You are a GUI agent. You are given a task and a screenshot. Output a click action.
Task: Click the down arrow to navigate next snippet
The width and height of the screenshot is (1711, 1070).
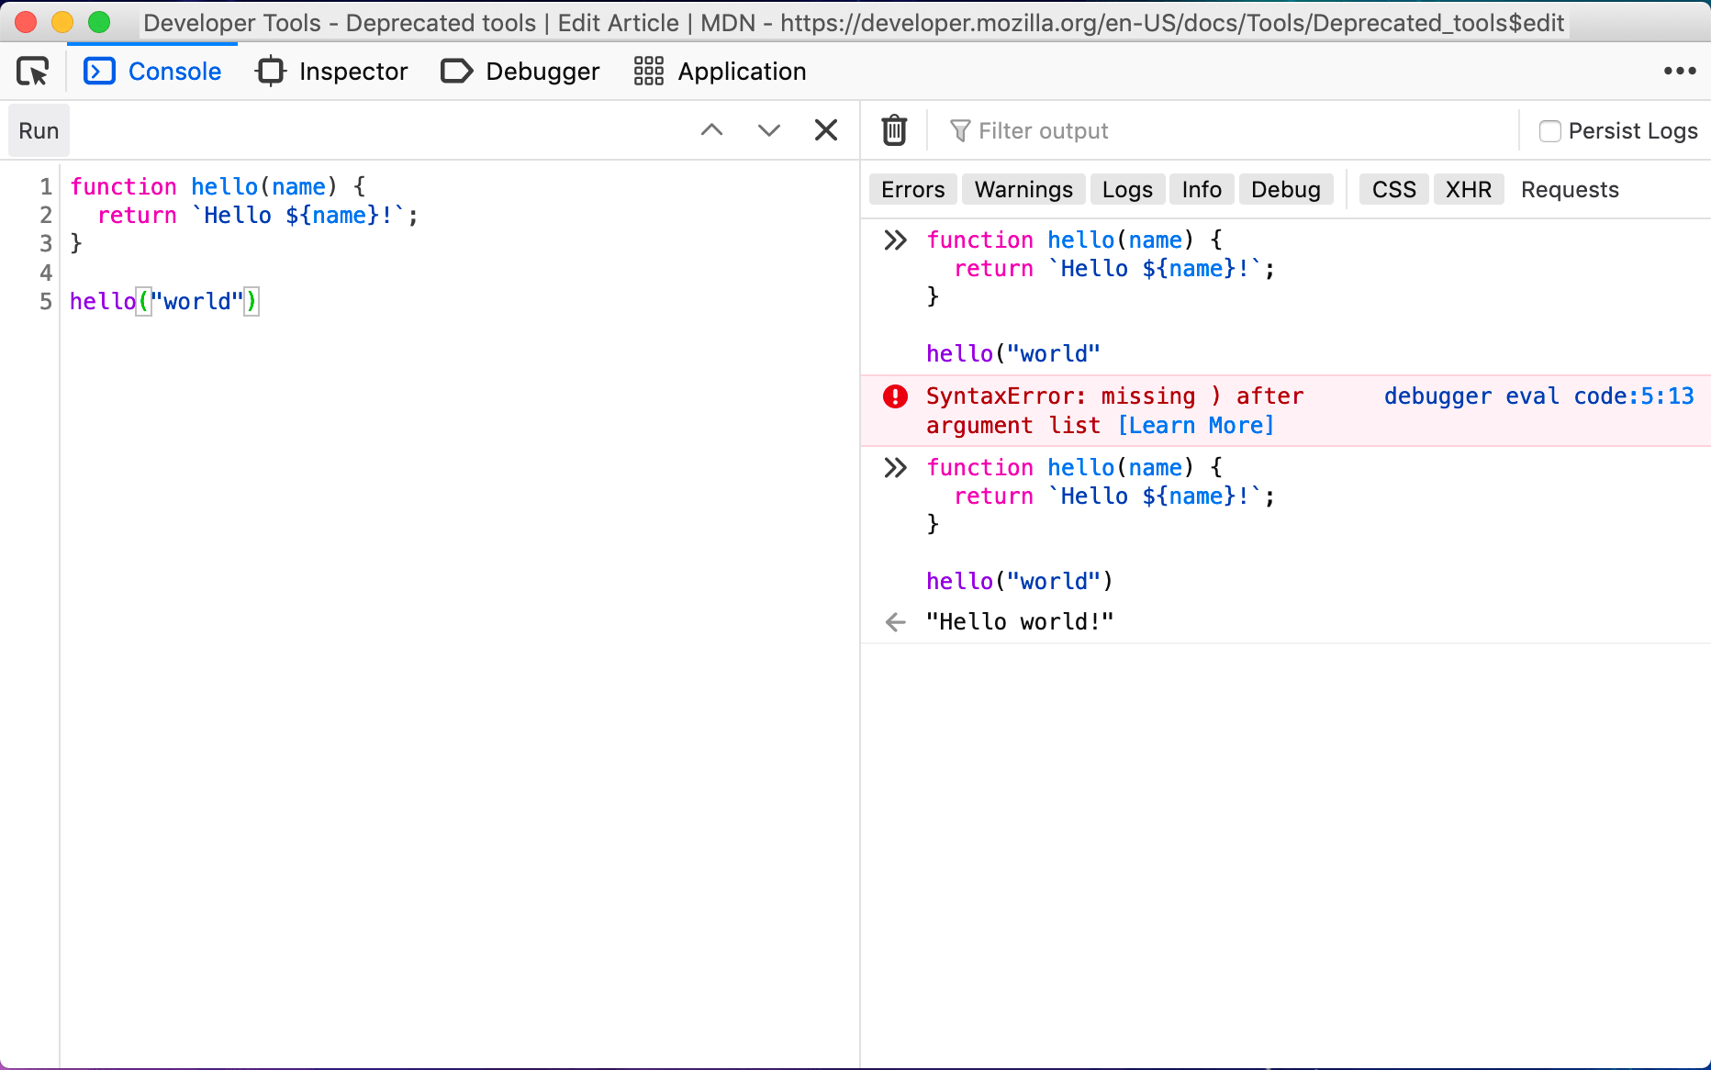(x=768, y=129)
